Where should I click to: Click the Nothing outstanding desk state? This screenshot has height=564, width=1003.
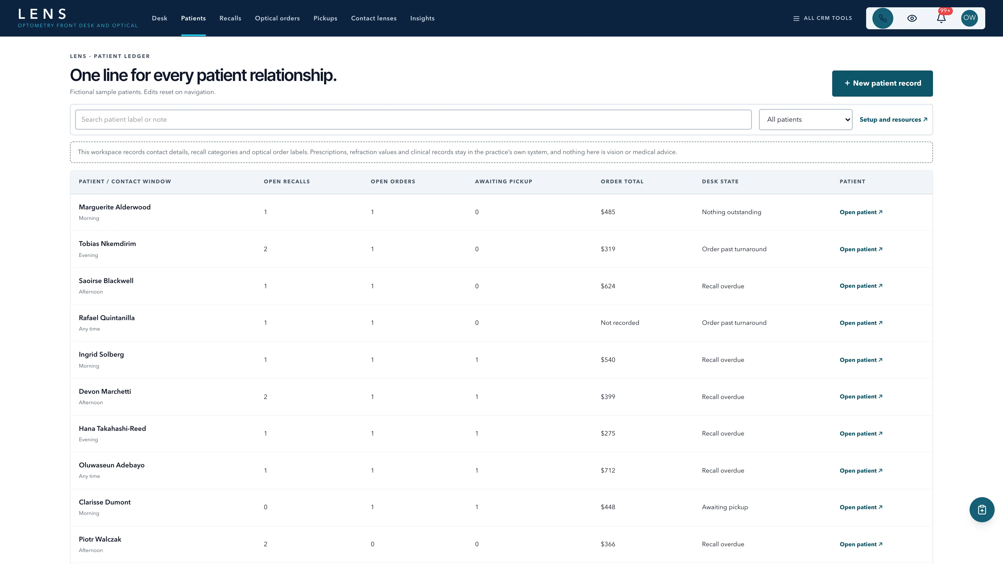coord(731,212)
